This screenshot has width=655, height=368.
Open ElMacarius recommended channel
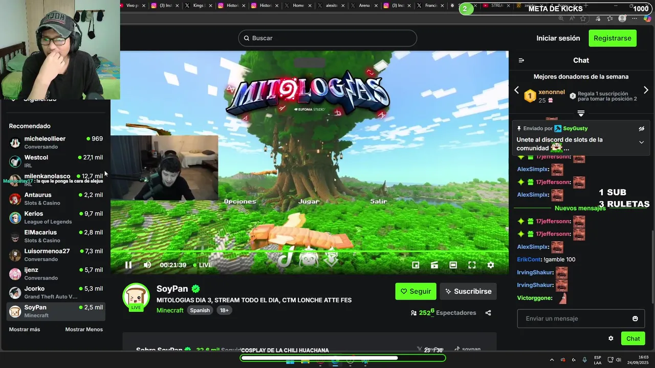click(56, 236)
